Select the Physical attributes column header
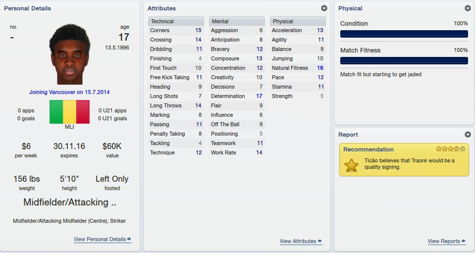This screenshot has width=475, height=253. (x=298, y=21)
